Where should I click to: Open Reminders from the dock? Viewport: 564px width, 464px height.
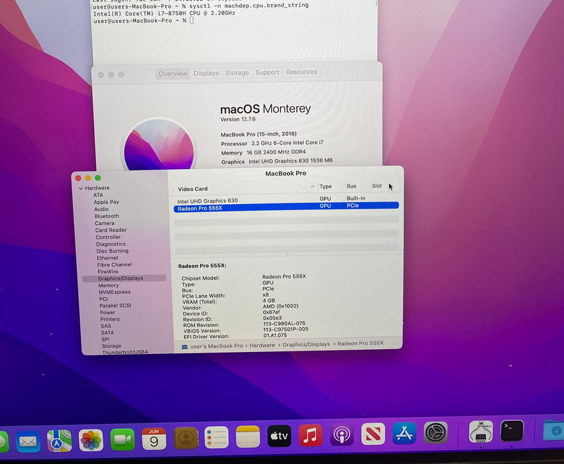click(x=217, y=437)
